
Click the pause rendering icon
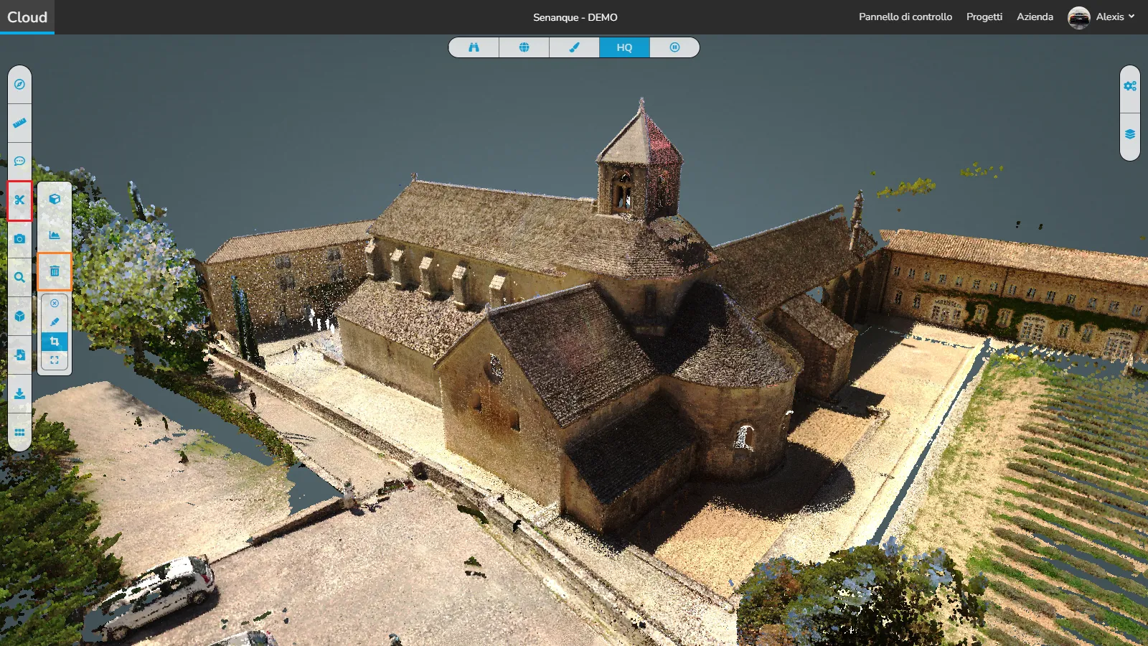click(674, 47)
